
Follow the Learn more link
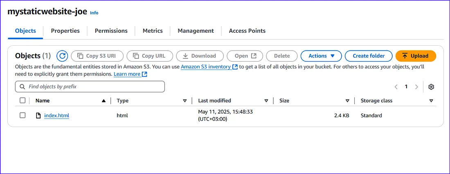(130, 74)
